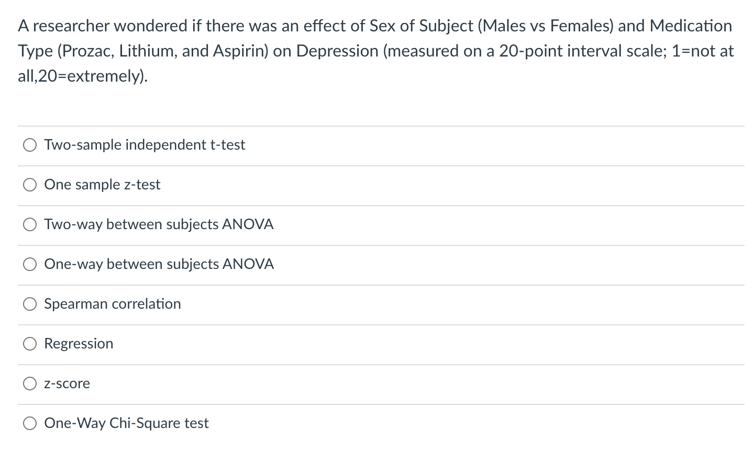This screenshot has height=451, width=754.
Task: Click the "One-Way Chi-Square test" label text
Action: pos(126,423)
